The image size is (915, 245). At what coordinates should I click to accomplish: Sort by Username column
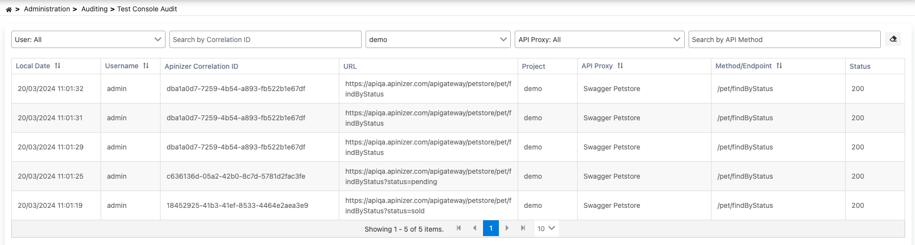[146, 66]
